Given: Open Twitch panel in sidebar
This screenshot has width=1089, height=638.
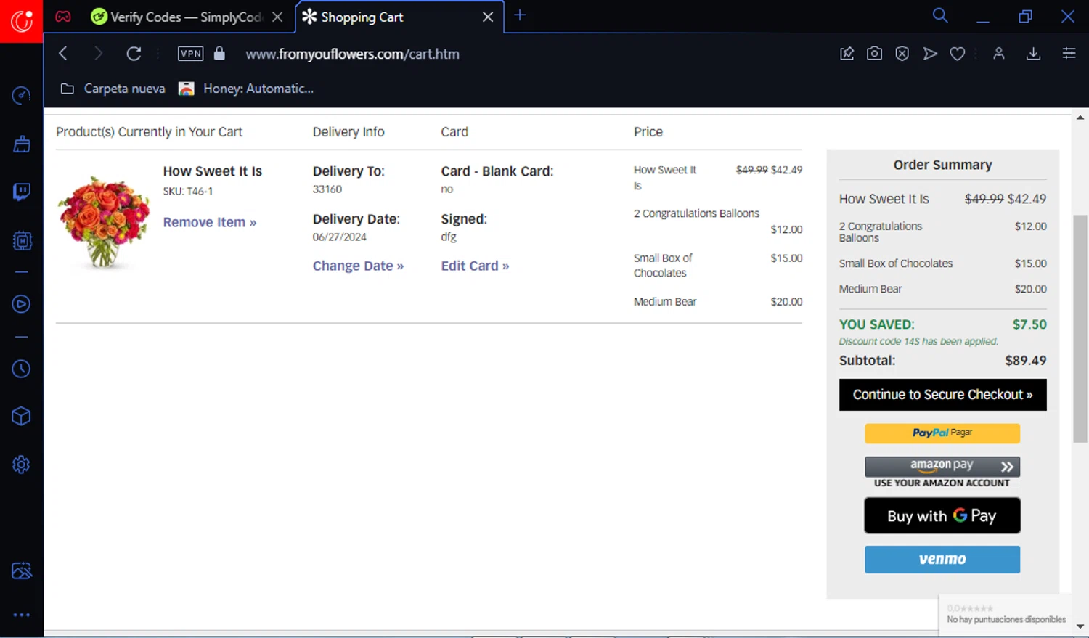Looking at the screenshot, I should tap(21, 192).
